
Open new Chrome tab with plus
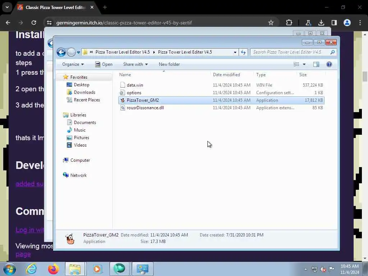point(105,7)
